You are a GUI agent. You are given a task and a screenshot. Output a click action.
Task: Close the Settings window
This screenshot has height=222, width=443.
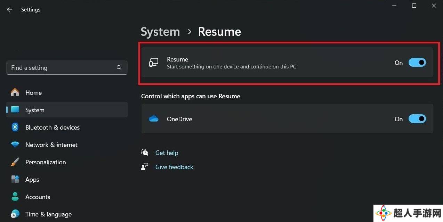click(434, 6)
